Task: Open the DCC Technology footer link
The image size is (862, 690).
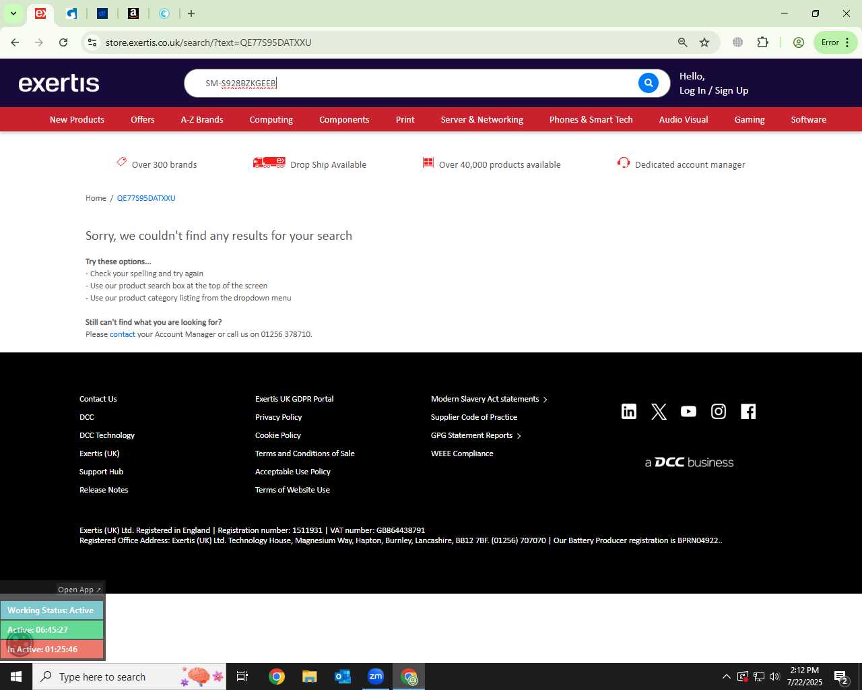Action: click(107, 435)
